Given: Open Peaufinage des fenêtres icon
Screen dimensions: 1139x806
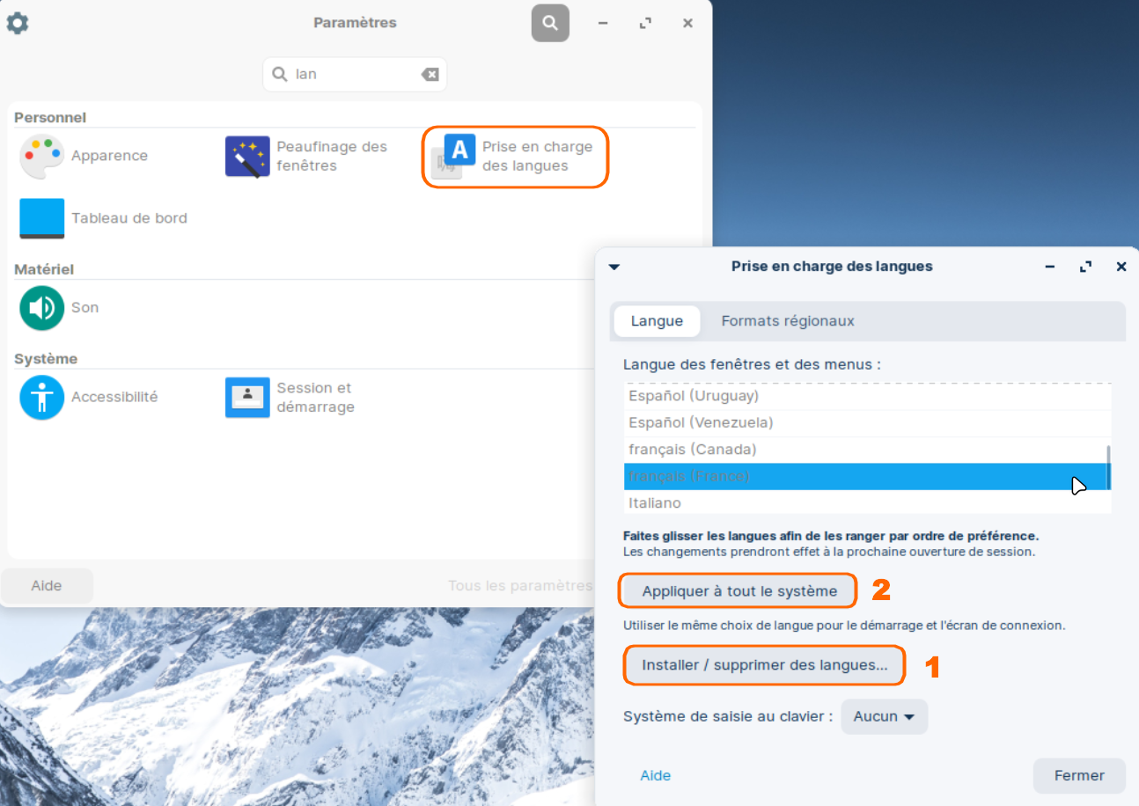Looking at the screenshot, I should [x=247, y=157].
